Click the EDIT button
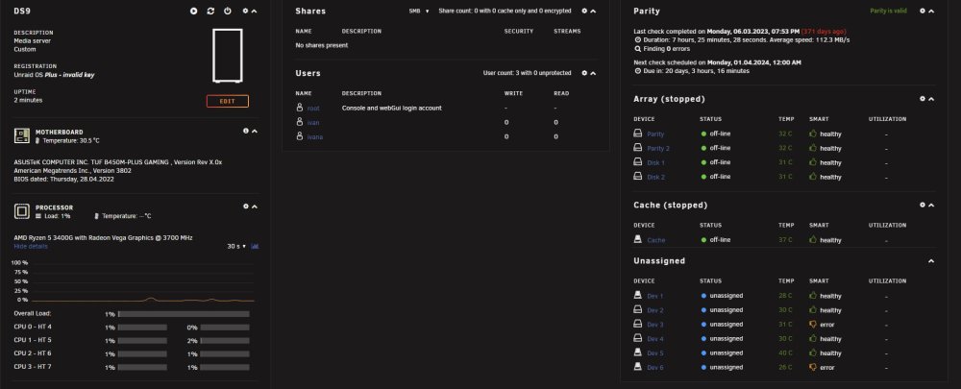 click(x=228, y=101)
